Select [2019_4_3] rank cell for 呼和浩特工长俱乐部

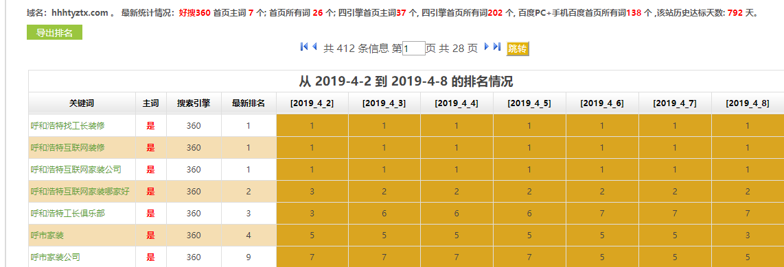[x=384, y=214]
